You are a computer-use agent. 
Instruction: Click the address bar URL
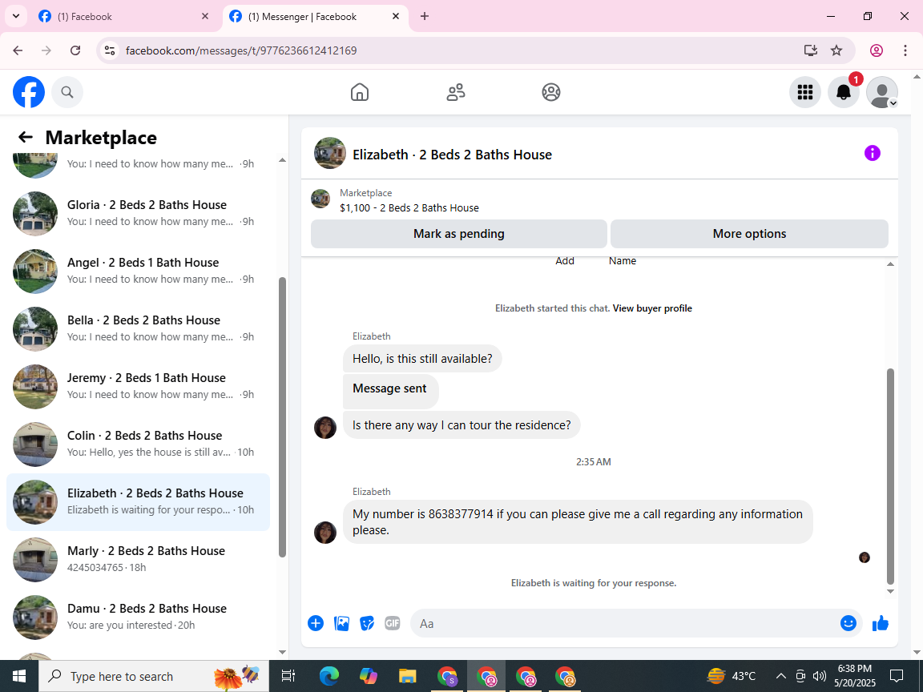click(241, 50)
